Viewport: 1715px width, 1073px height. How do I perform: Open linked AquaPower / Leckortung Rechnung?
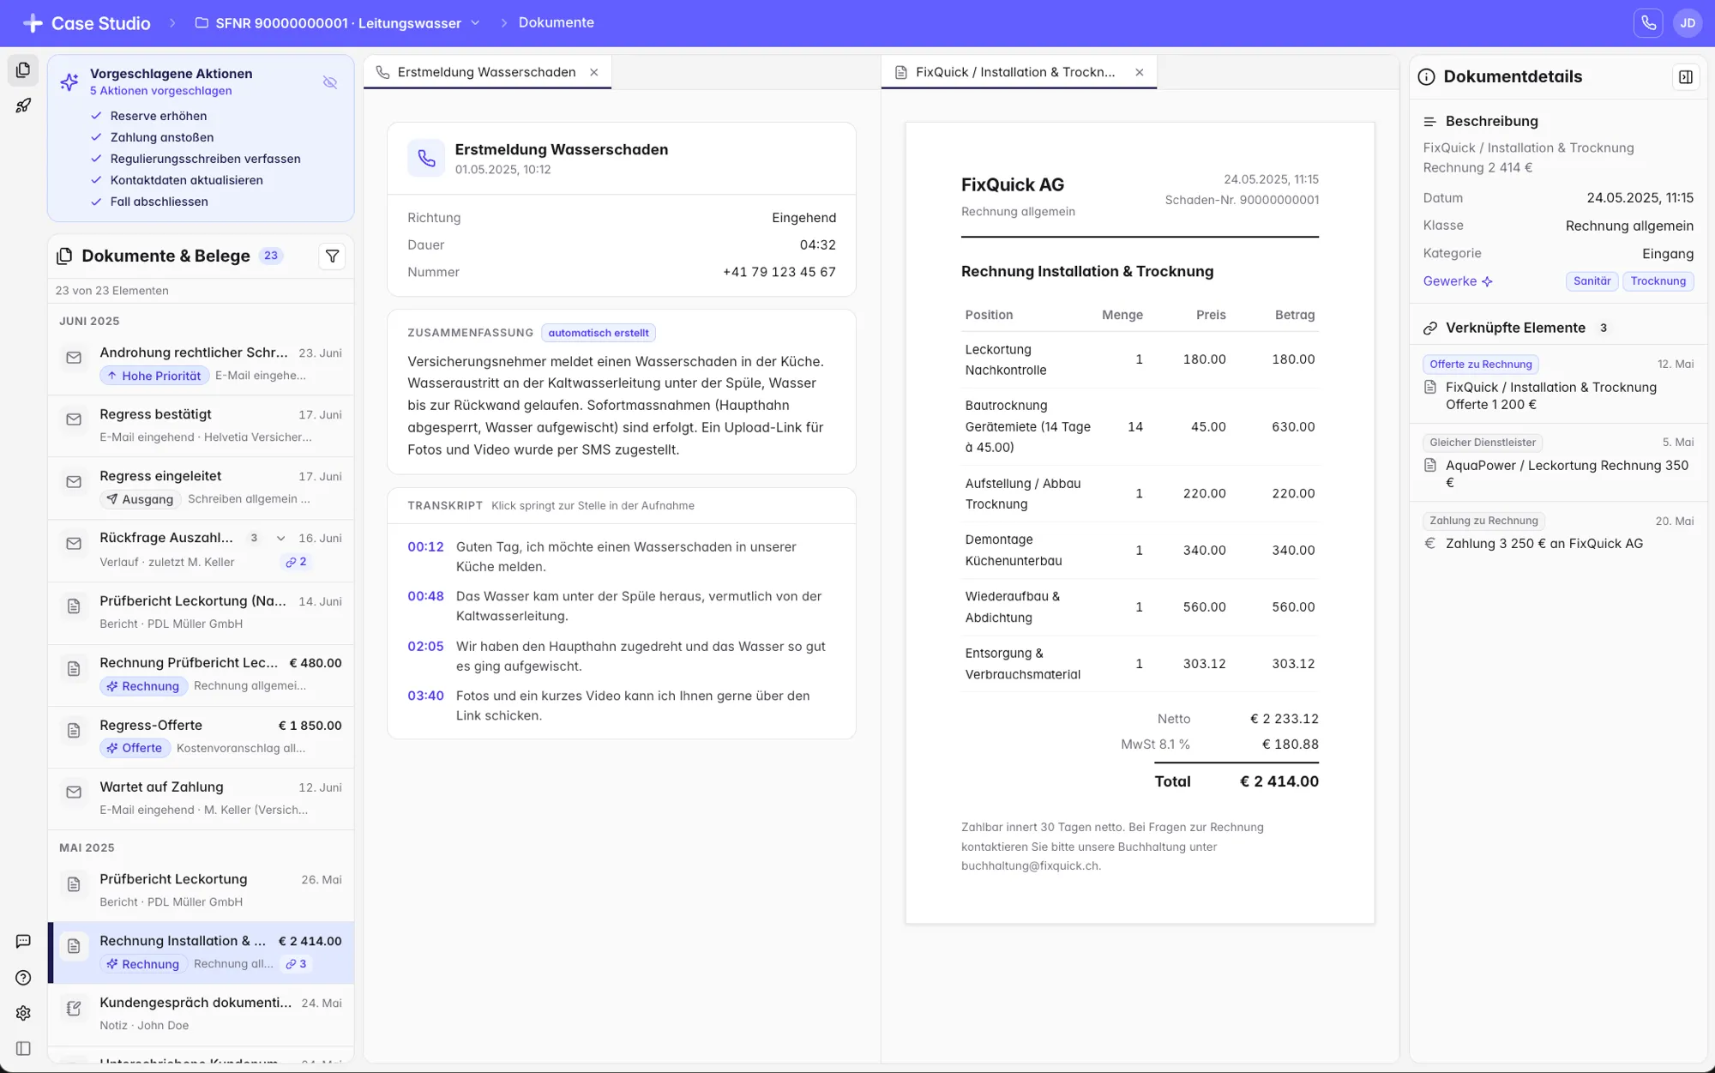(x=1557, y=462)
